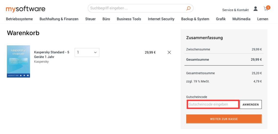Open the Steuer menu

[90, 19]
